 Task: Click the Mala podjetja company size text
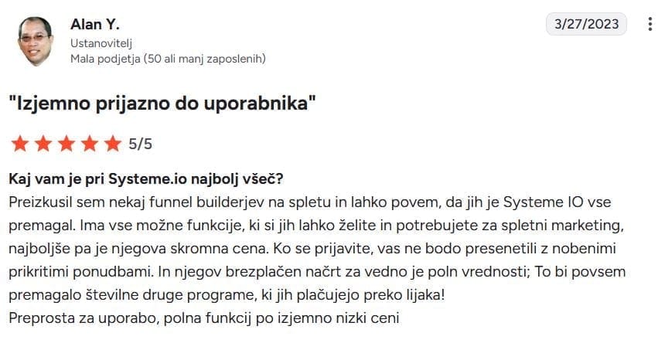(168, 58)
